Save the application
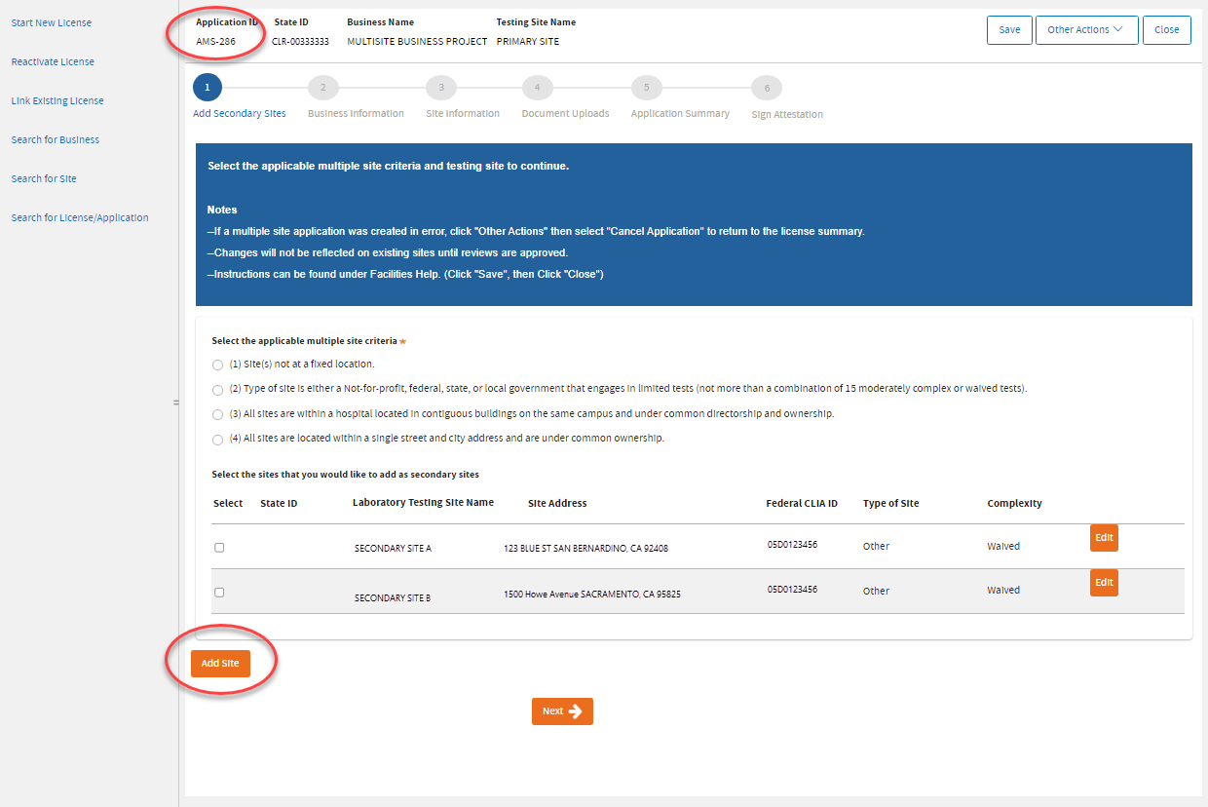Viewport: 1208px width, 807px height. (x=1009, y=29)
